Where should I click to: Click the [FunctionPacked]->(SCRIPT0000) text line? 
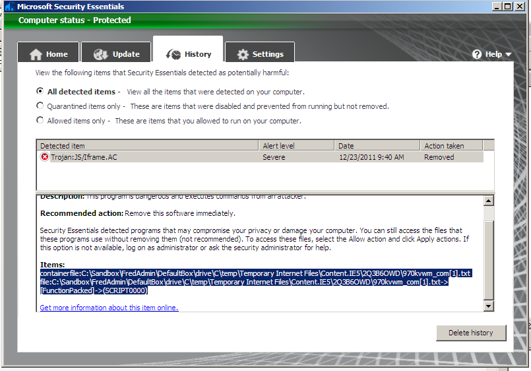(94, 290)
